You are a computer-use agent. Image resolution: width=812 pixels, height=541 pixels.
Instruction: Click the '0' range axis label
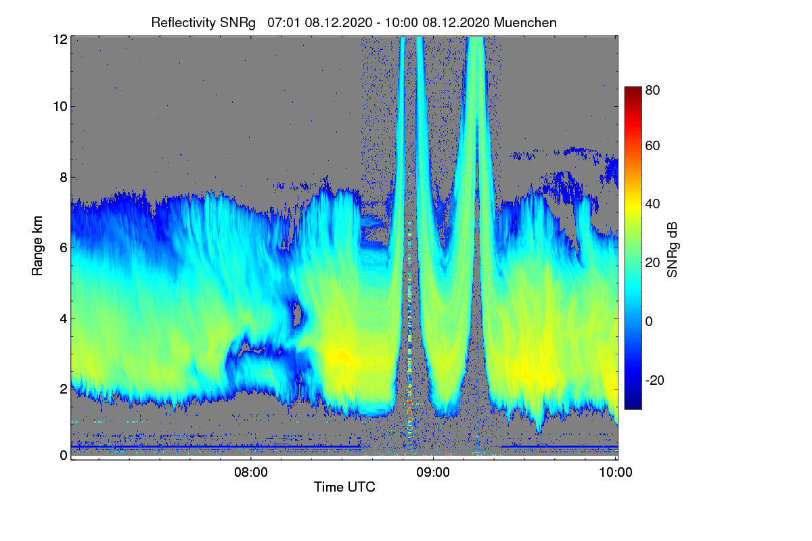coord(64,456)
